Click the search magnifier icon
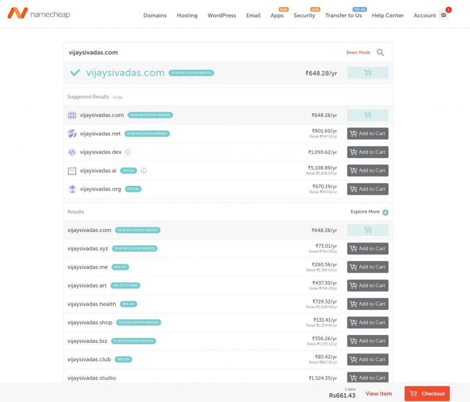This screenshot has height=402, width=470. 380,52
